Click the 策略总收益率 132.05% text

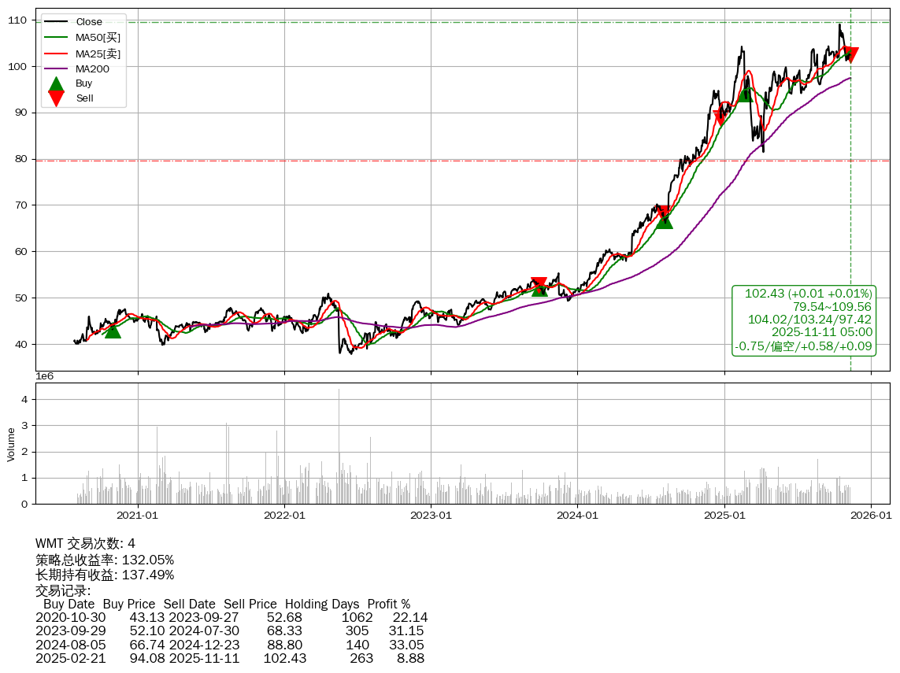(105, 560)
